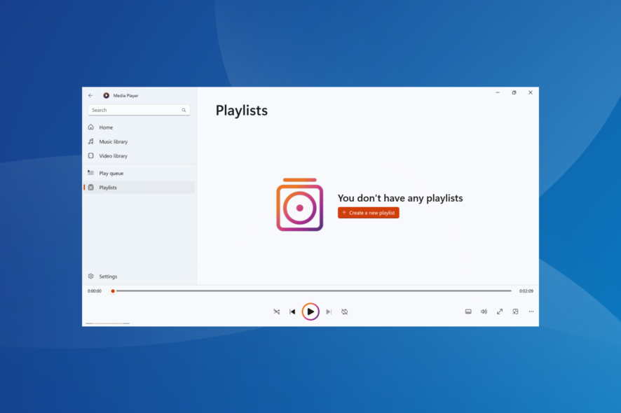The height and width of the screenshot is (413, 621).
Task: Minimize the Media Player window
Action: pos(498,92)
